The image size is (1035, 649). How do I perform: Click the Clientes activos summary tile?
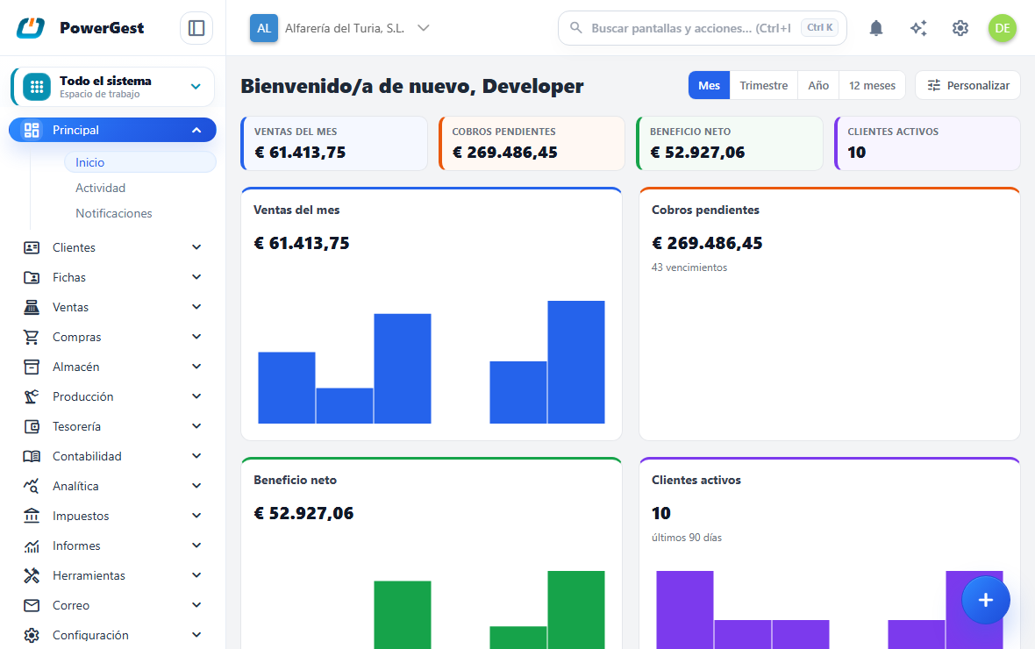(927, 143)
